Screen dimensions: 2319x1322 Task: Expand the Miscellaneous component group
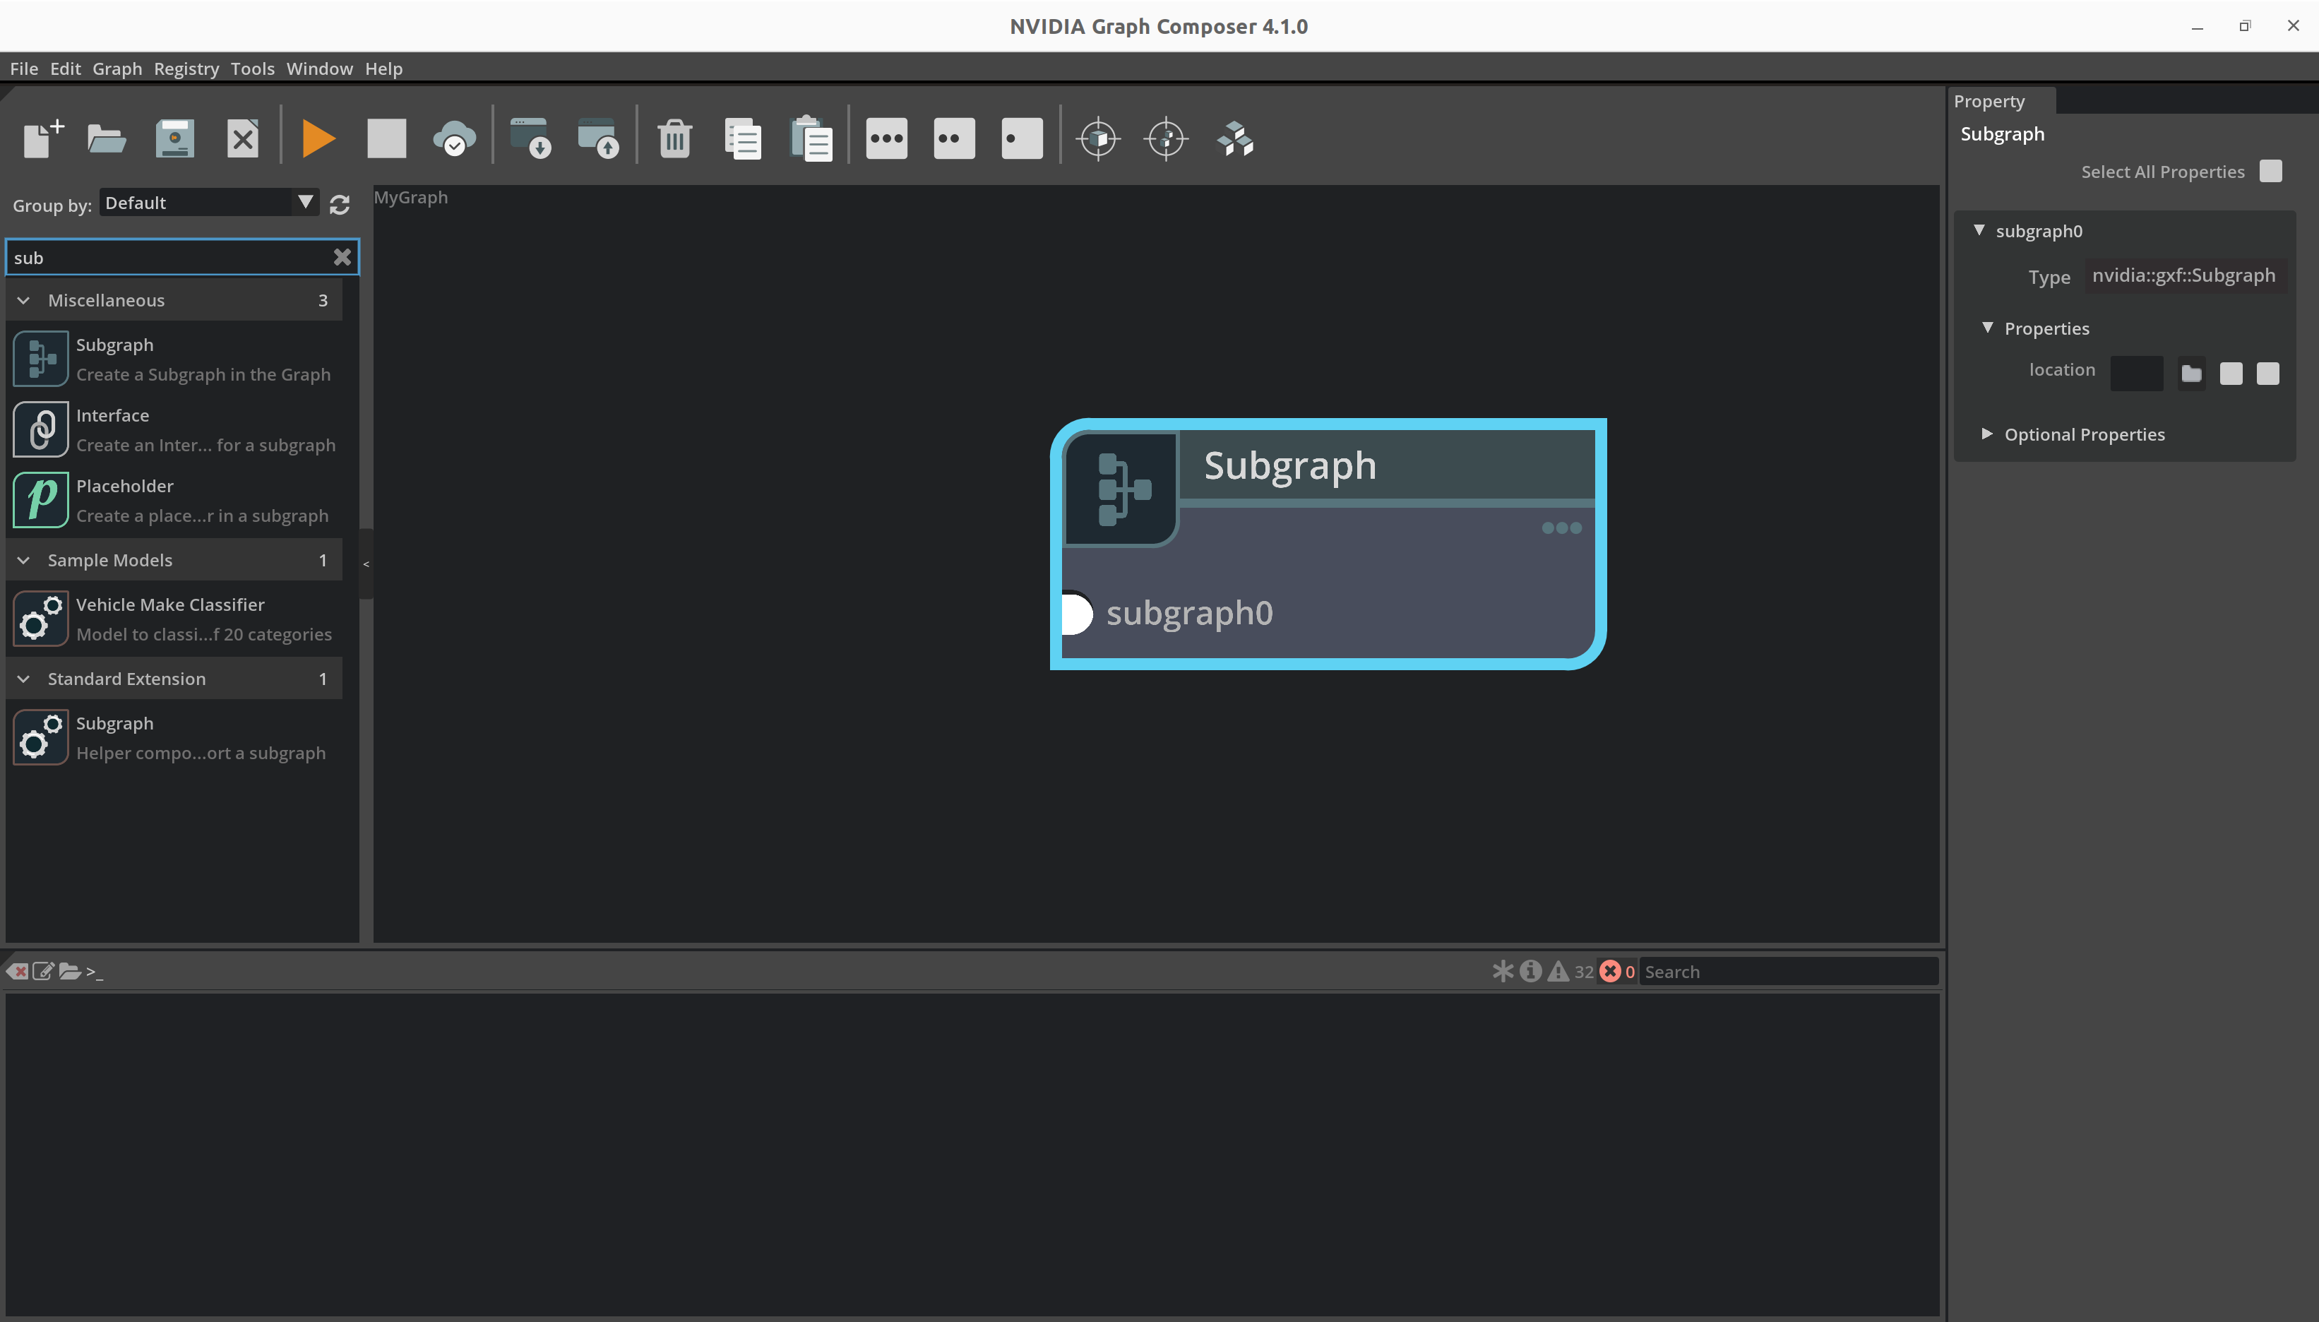24,299
